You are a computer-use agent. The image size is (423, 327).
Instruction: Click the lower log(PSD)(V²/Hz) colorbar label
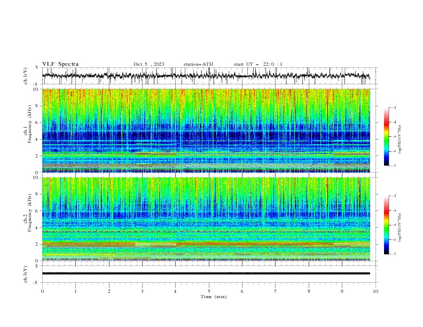399,228
